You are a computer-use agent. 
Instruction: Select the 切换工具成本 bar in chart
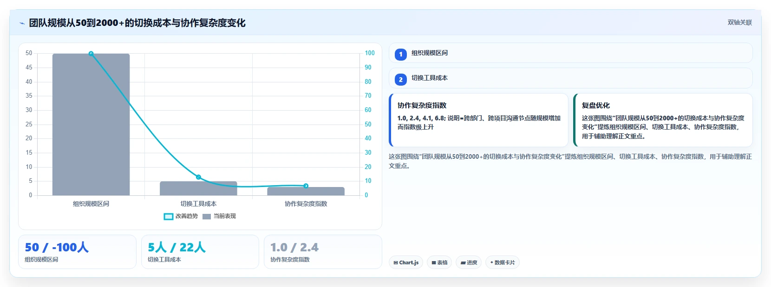pos(198,188)
